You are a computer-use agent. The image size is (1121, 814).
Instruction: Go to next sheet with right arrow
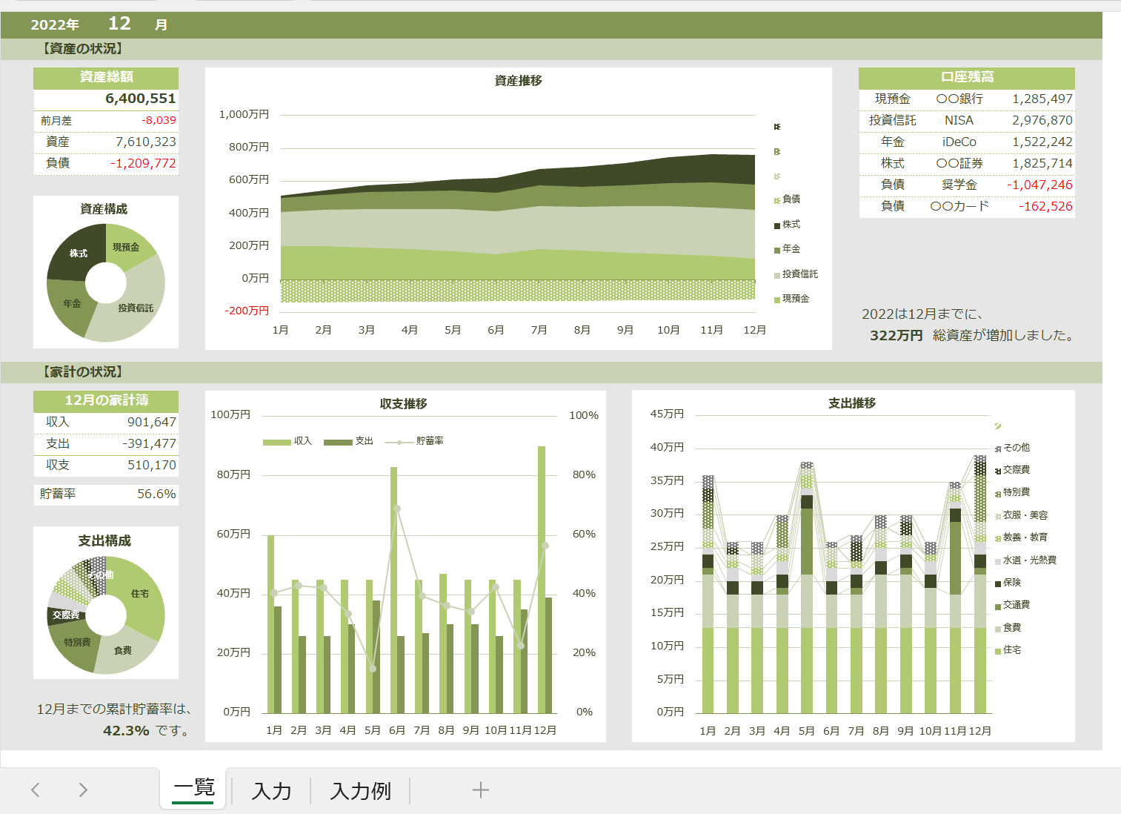83,790
